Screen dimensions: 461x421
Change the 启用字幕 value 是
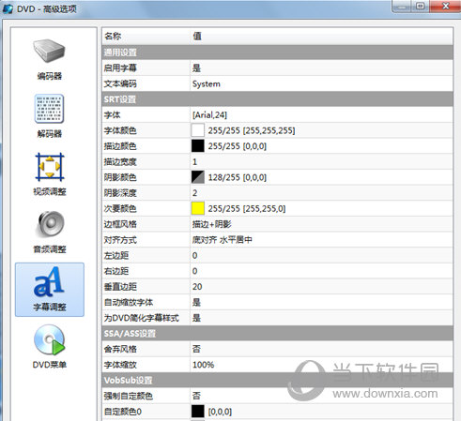tap(196, 68)
